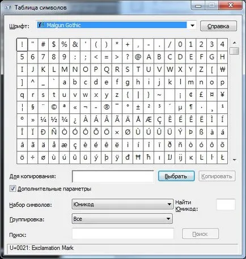The width and height of the screenshot is (246, 259).
Task: Click the character grid scroll-down arrow
Action: pos(235,160)
